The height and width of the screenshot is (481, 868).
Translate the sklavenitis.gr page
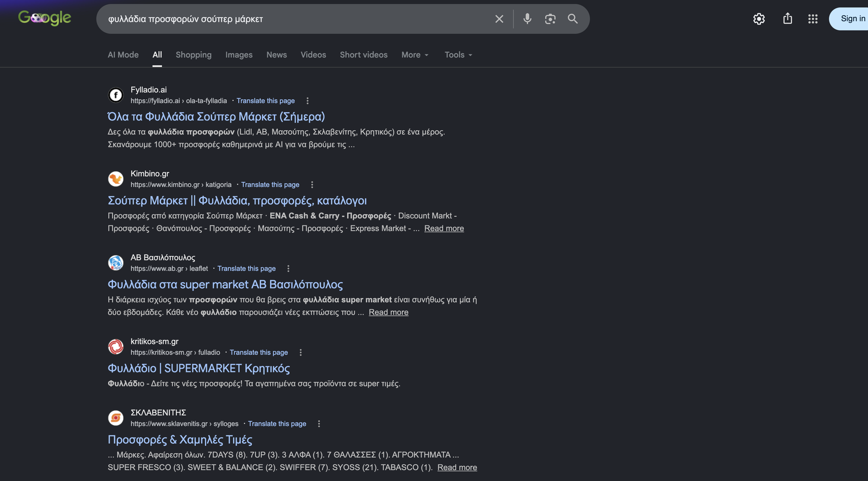(277, 424)
